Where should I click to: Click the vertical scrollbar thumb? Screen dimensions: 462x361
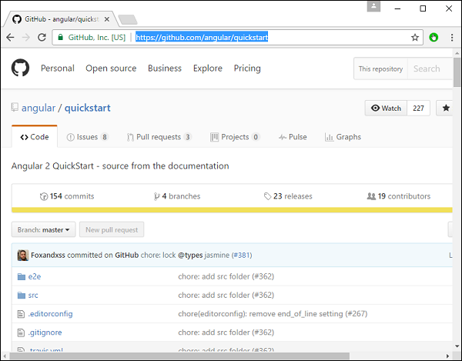pyautogui.click(x=457, y=72)
